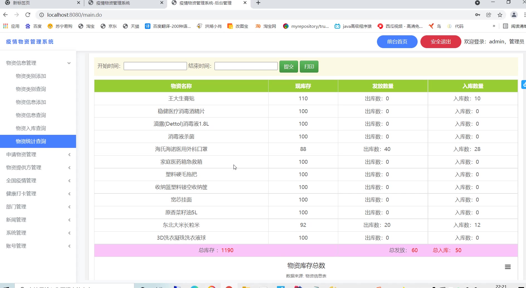Click the share page icon in address bar

pos(489,15)
